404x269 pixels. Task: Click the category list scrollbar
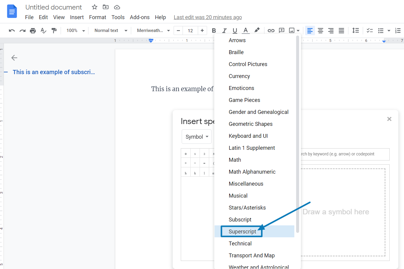(298, 134)
